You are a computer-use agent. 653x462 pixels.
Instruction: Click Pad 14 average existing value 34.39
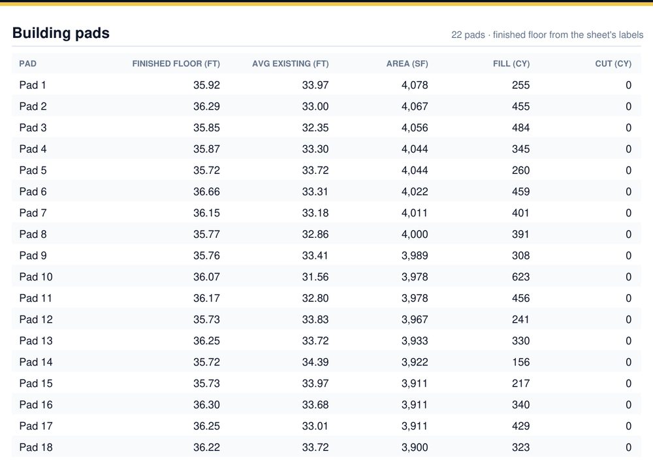[315, 362]
